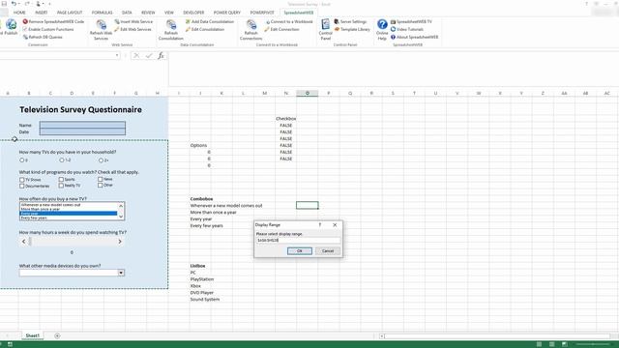Open Server Settings
Viewport: 619px width, 348px height.
[350, 21]
